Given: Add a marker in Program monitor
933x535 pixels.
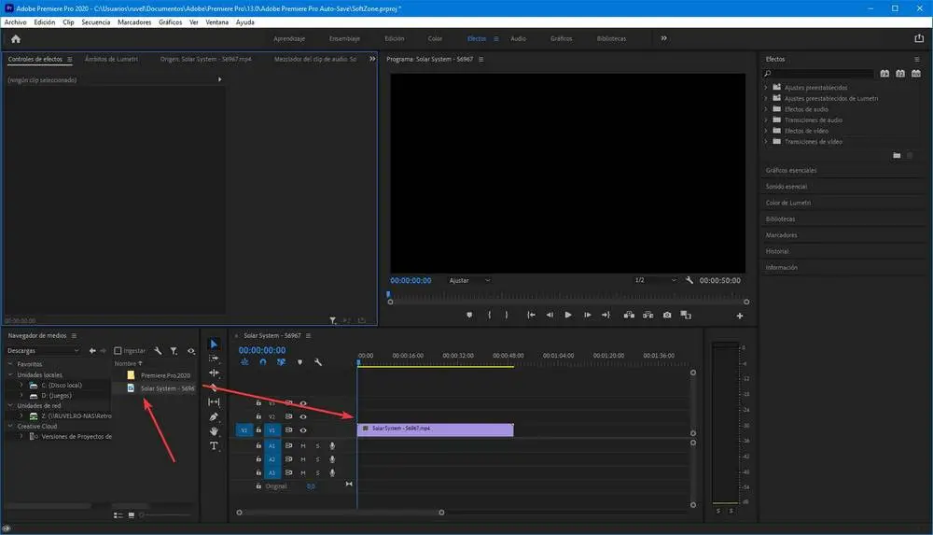Looking at the screenshot, I should click(x=469, y=316).
